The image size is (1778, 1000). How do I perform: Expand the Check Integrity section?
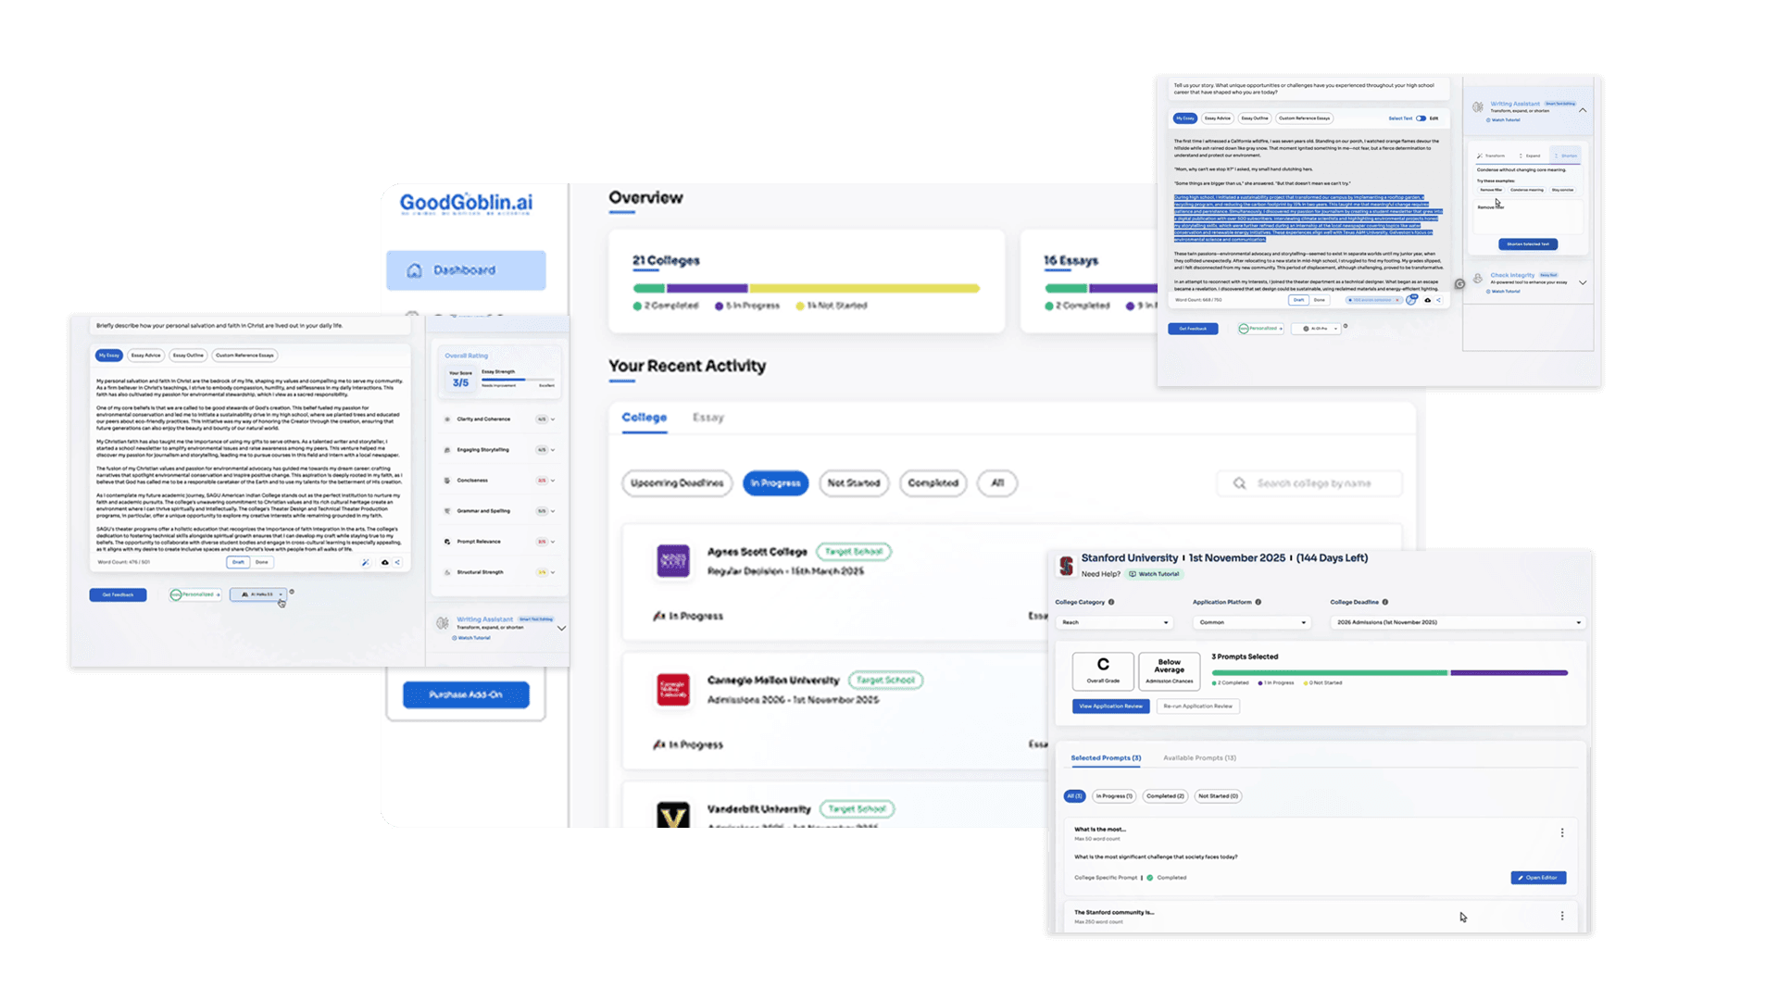pyautogui.click(x=1582, y=282)
